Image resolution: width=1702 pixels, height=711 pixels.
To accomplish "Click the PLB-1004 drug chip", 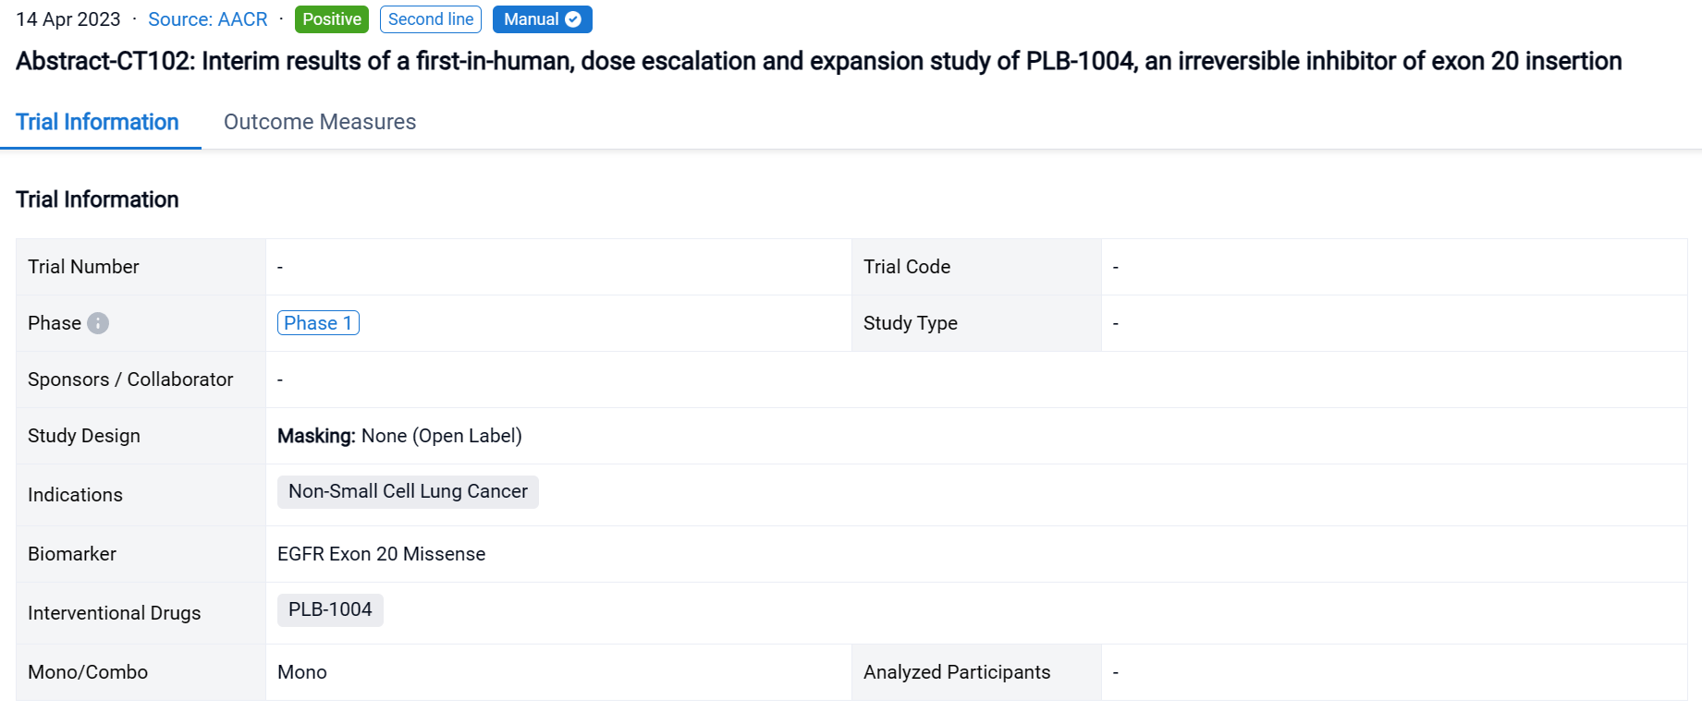I will click(x=330, y=609).
